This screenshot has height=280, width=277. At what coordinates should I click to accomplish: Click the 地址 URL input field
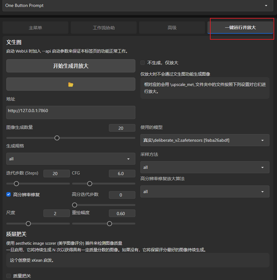coord(71,112)
